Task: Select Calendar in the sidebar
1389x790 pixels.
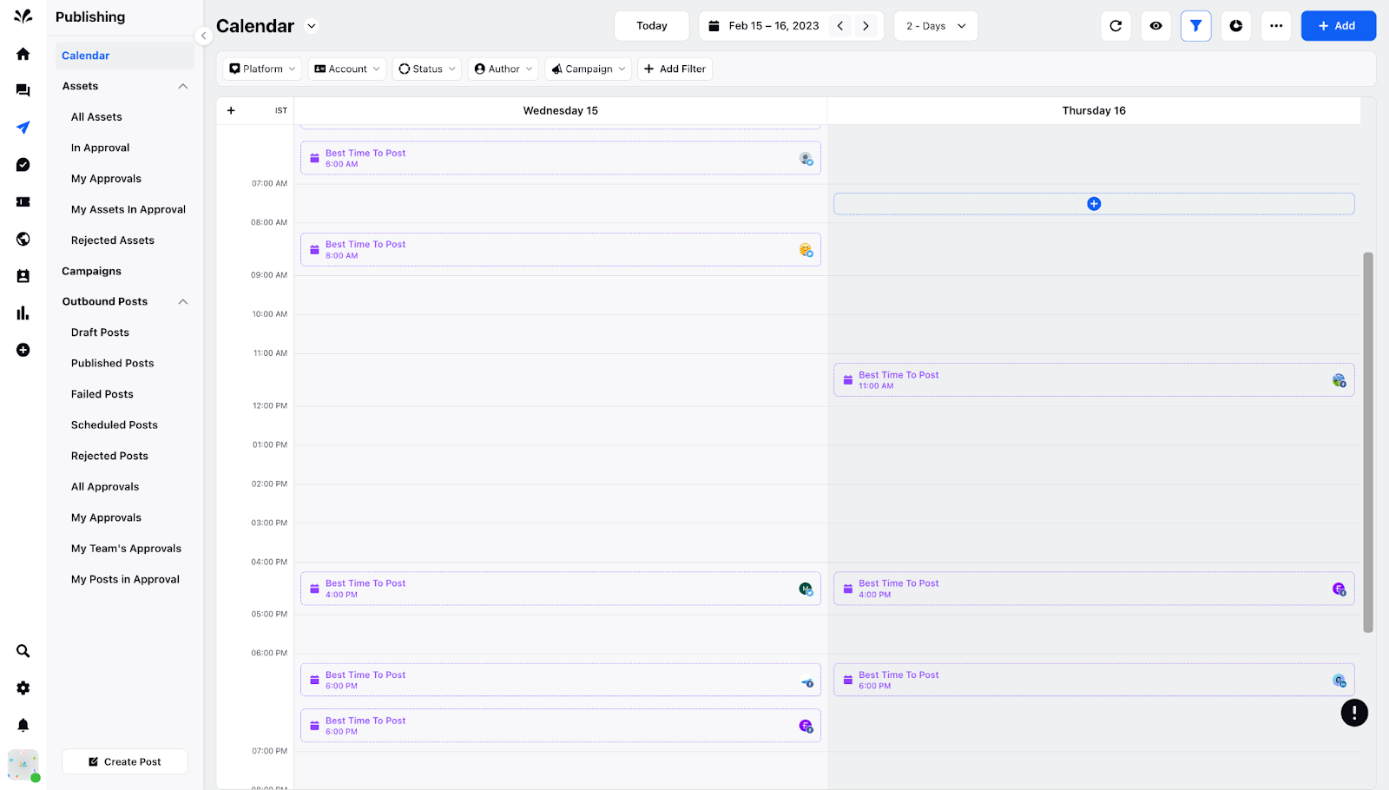Action: coord(125,56)
